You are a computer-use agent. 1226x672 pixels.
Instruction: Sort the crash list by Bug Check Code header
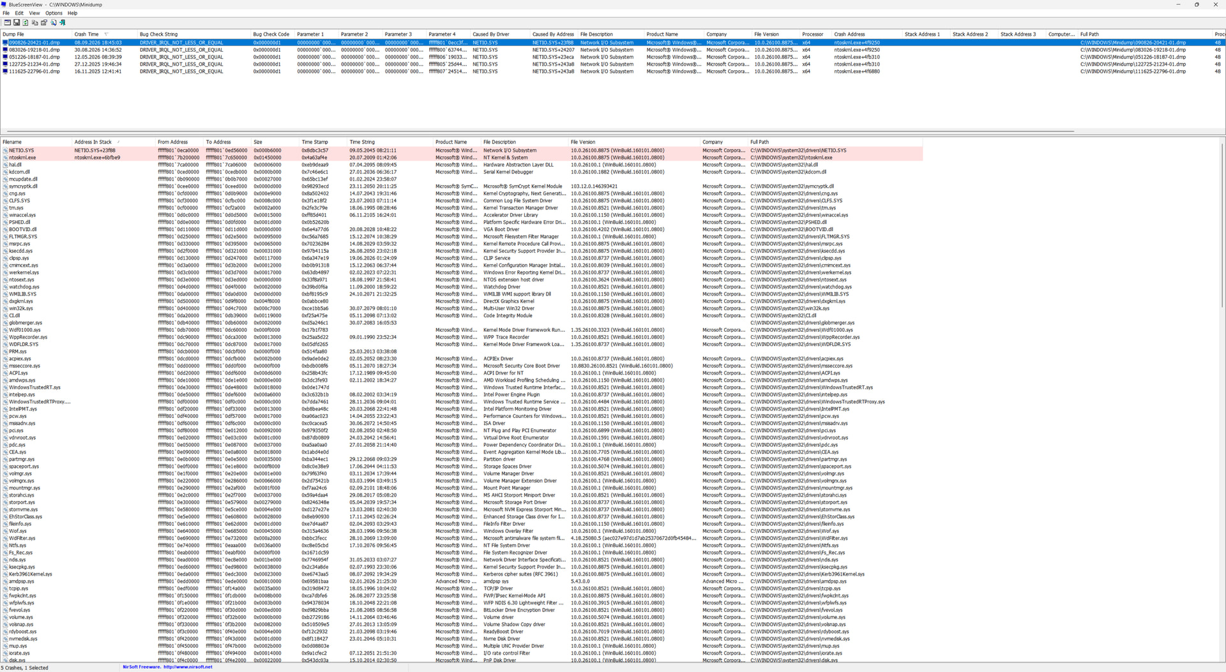271,34
